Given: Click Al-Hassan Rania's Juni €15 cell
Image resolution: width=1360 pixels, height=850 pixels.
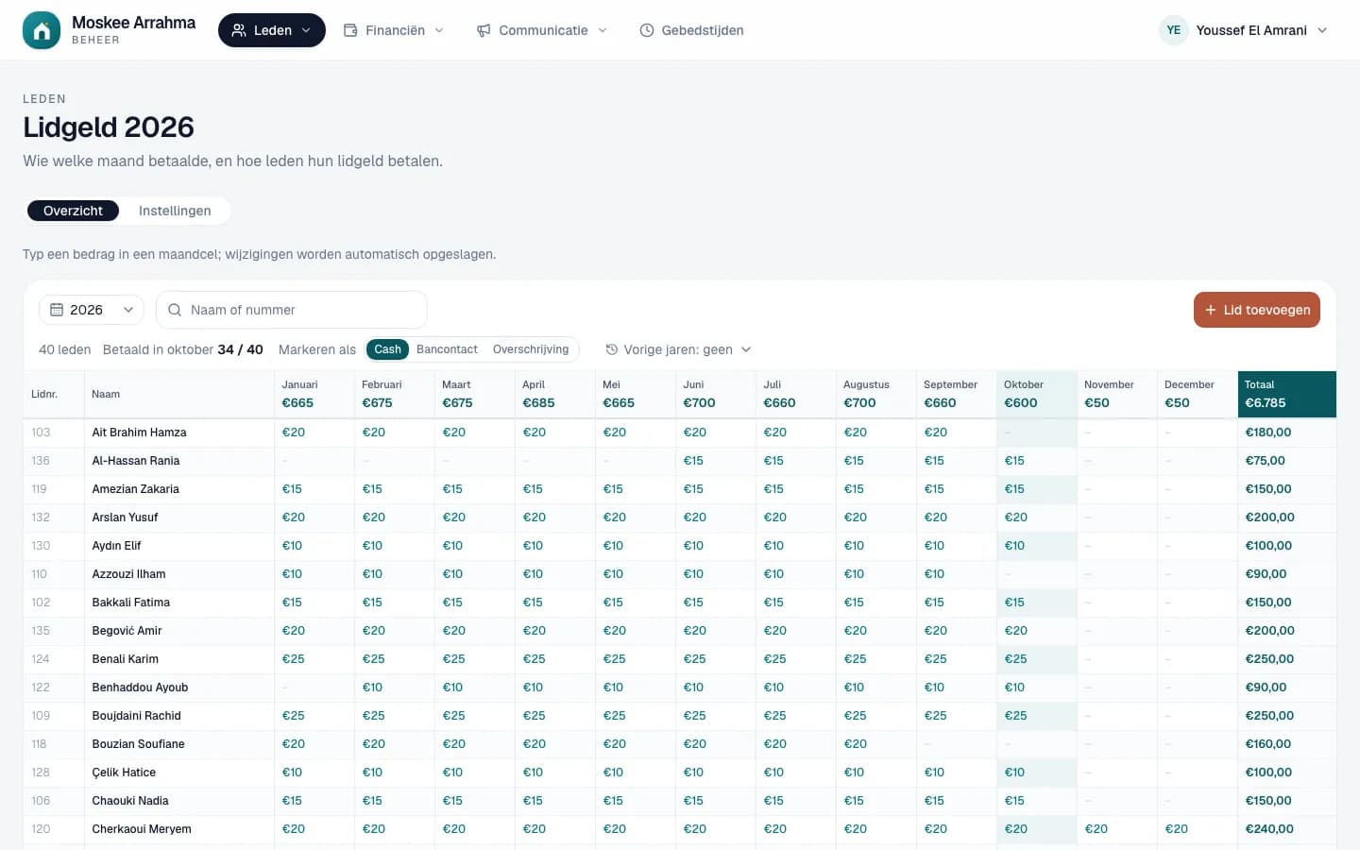Looking at the screenshot, I should coord(715,461).
